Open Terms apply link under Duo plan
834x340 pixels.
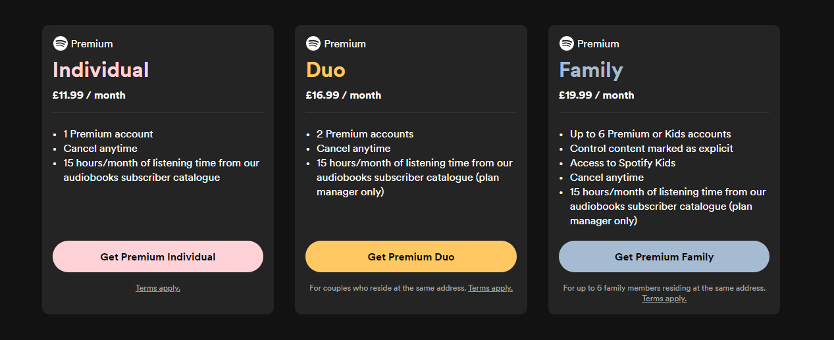(x=490, y=288)
